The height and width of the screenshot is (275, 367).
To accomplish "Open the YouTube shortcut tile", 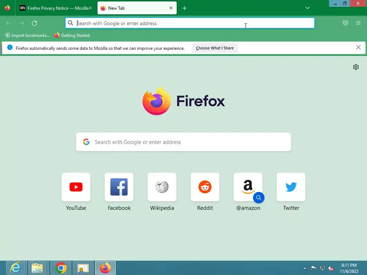I will [x=76, y=187].
